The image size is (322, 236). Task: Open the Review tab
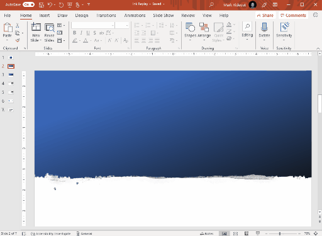(188, 15)
